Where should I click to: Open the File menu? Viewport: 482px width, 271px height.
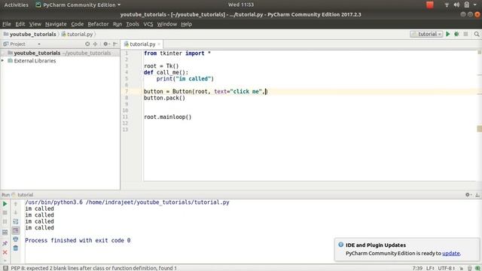(x=7, y=24)
